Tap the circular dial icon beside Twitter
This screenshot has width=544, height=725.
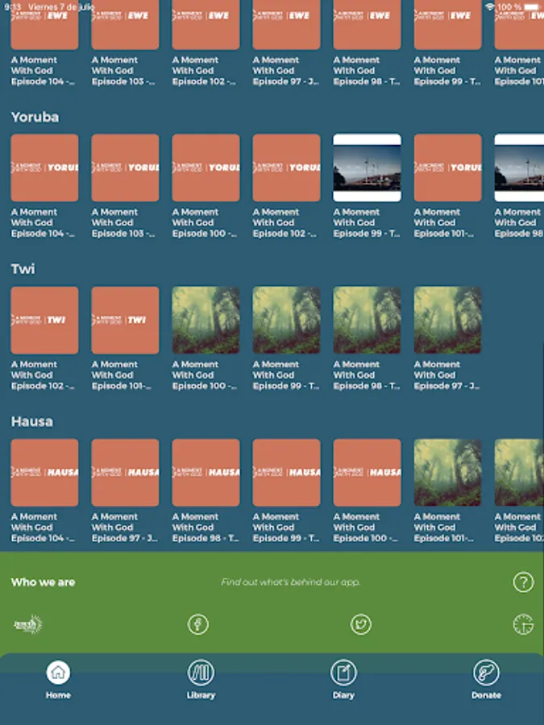click(523, 624)
